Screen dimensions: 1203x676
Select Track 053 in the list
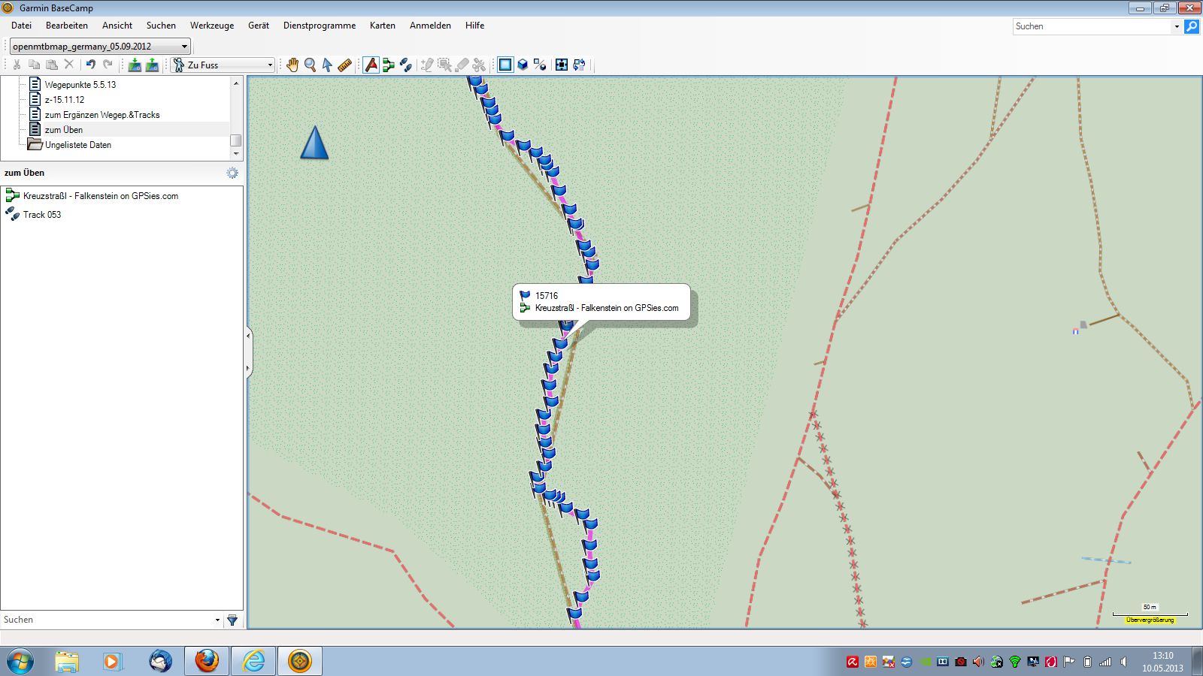(41, 215)
